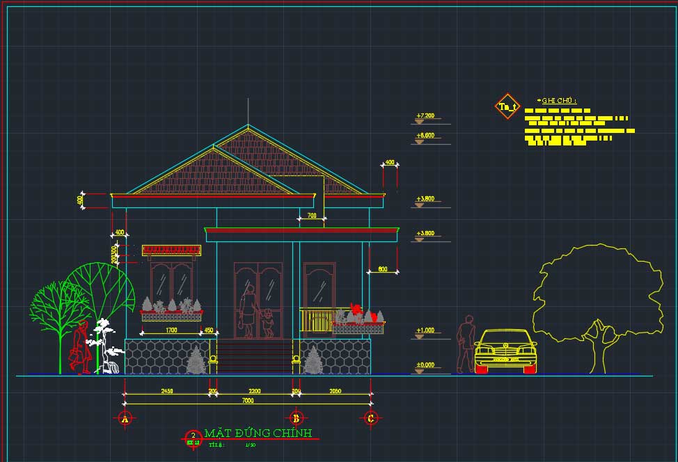Select the yellow car block
Viewport: 678px width, 462px height.
coord(505,350)
